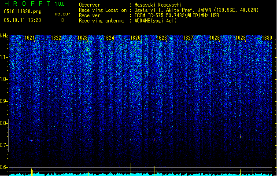Click the 1622 time marker
The height and width of the screenshot is (176, 277).
pyautogui.click(x=56, y=38)
